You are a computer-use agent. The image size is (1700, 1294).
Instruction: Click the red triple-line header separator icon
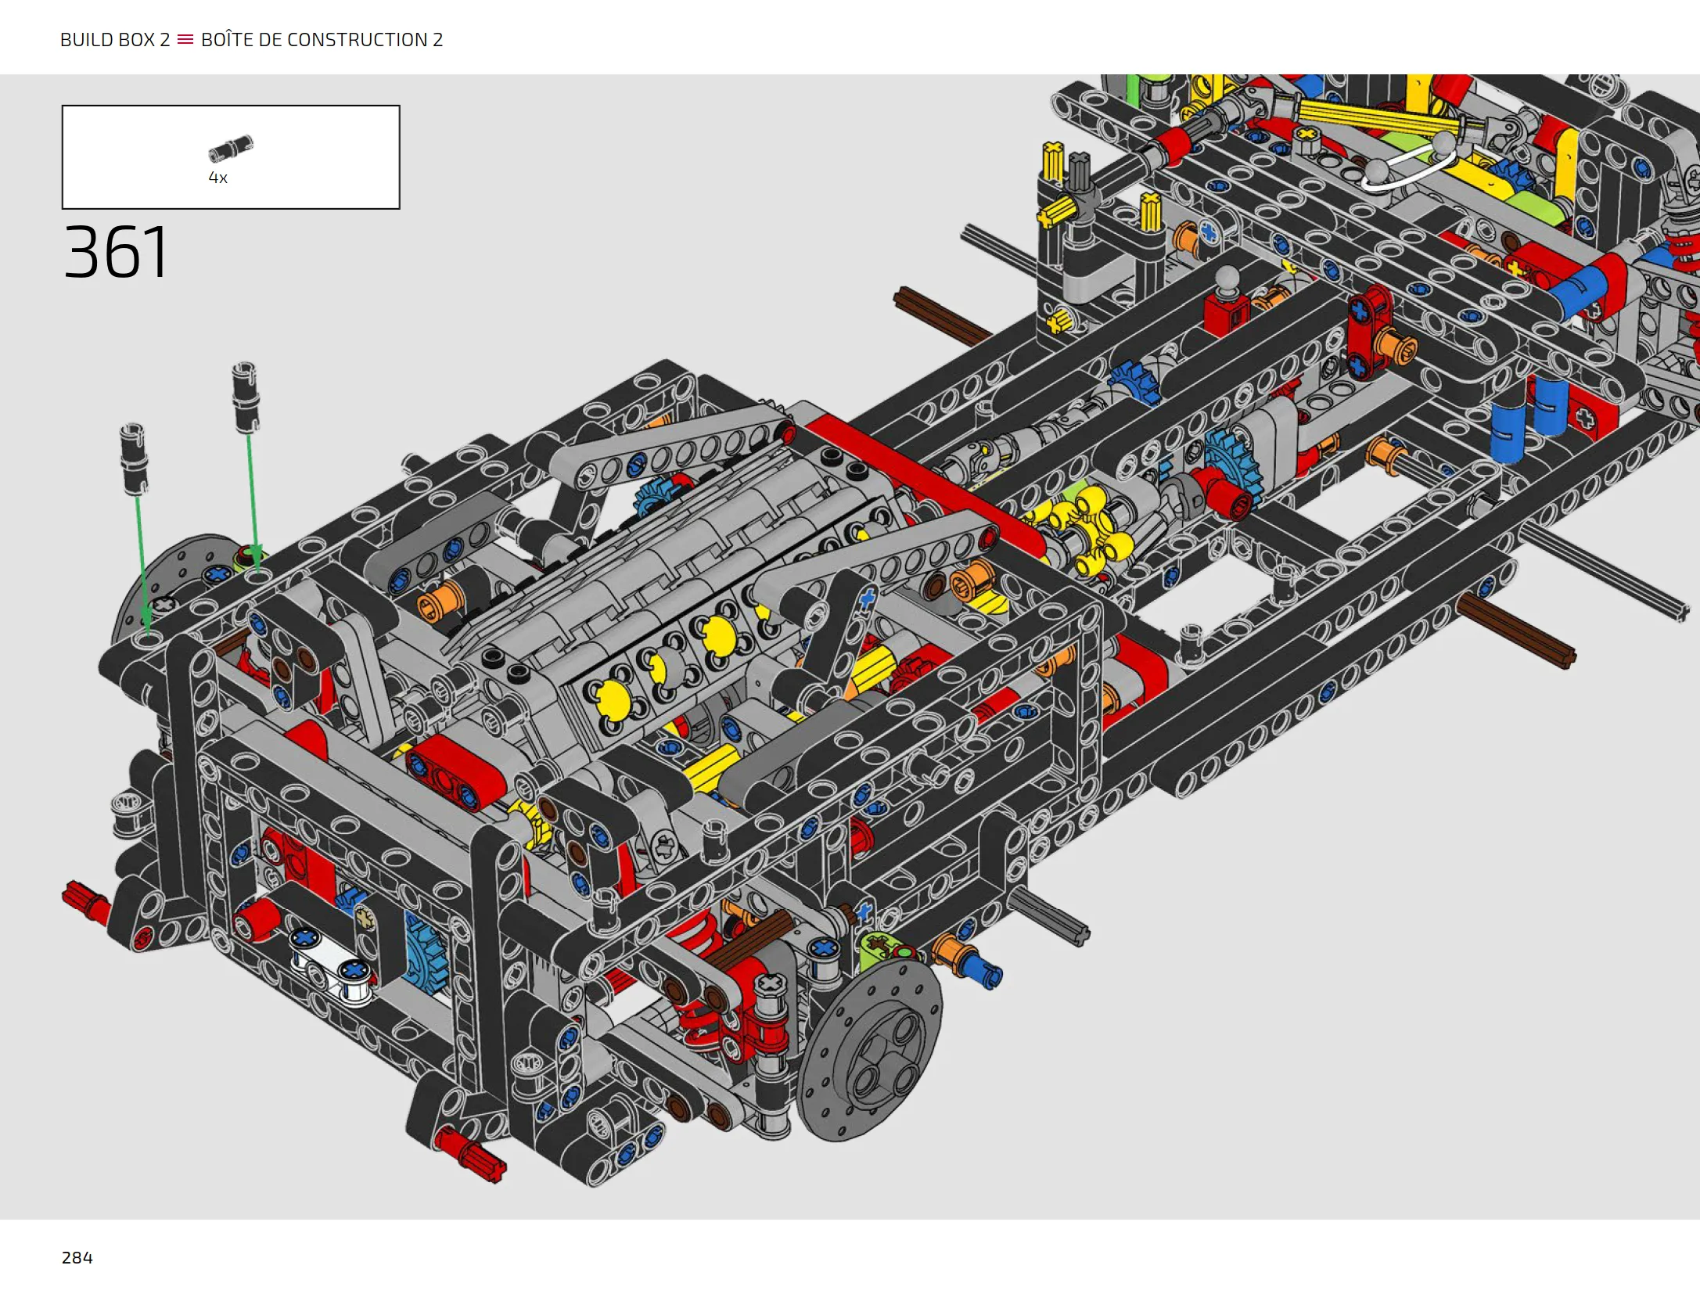(185, 40)
